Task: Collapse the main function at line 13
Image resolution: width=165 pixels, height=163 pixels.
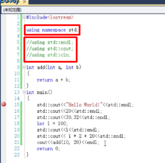Action: pyautogui.click(x=24, y=92)
